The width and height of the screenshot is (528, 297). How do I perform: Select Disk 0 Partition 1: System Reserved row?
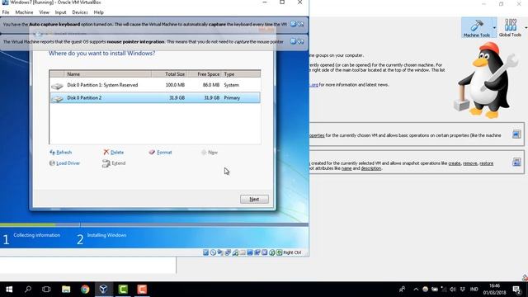[x=155, y=85]
